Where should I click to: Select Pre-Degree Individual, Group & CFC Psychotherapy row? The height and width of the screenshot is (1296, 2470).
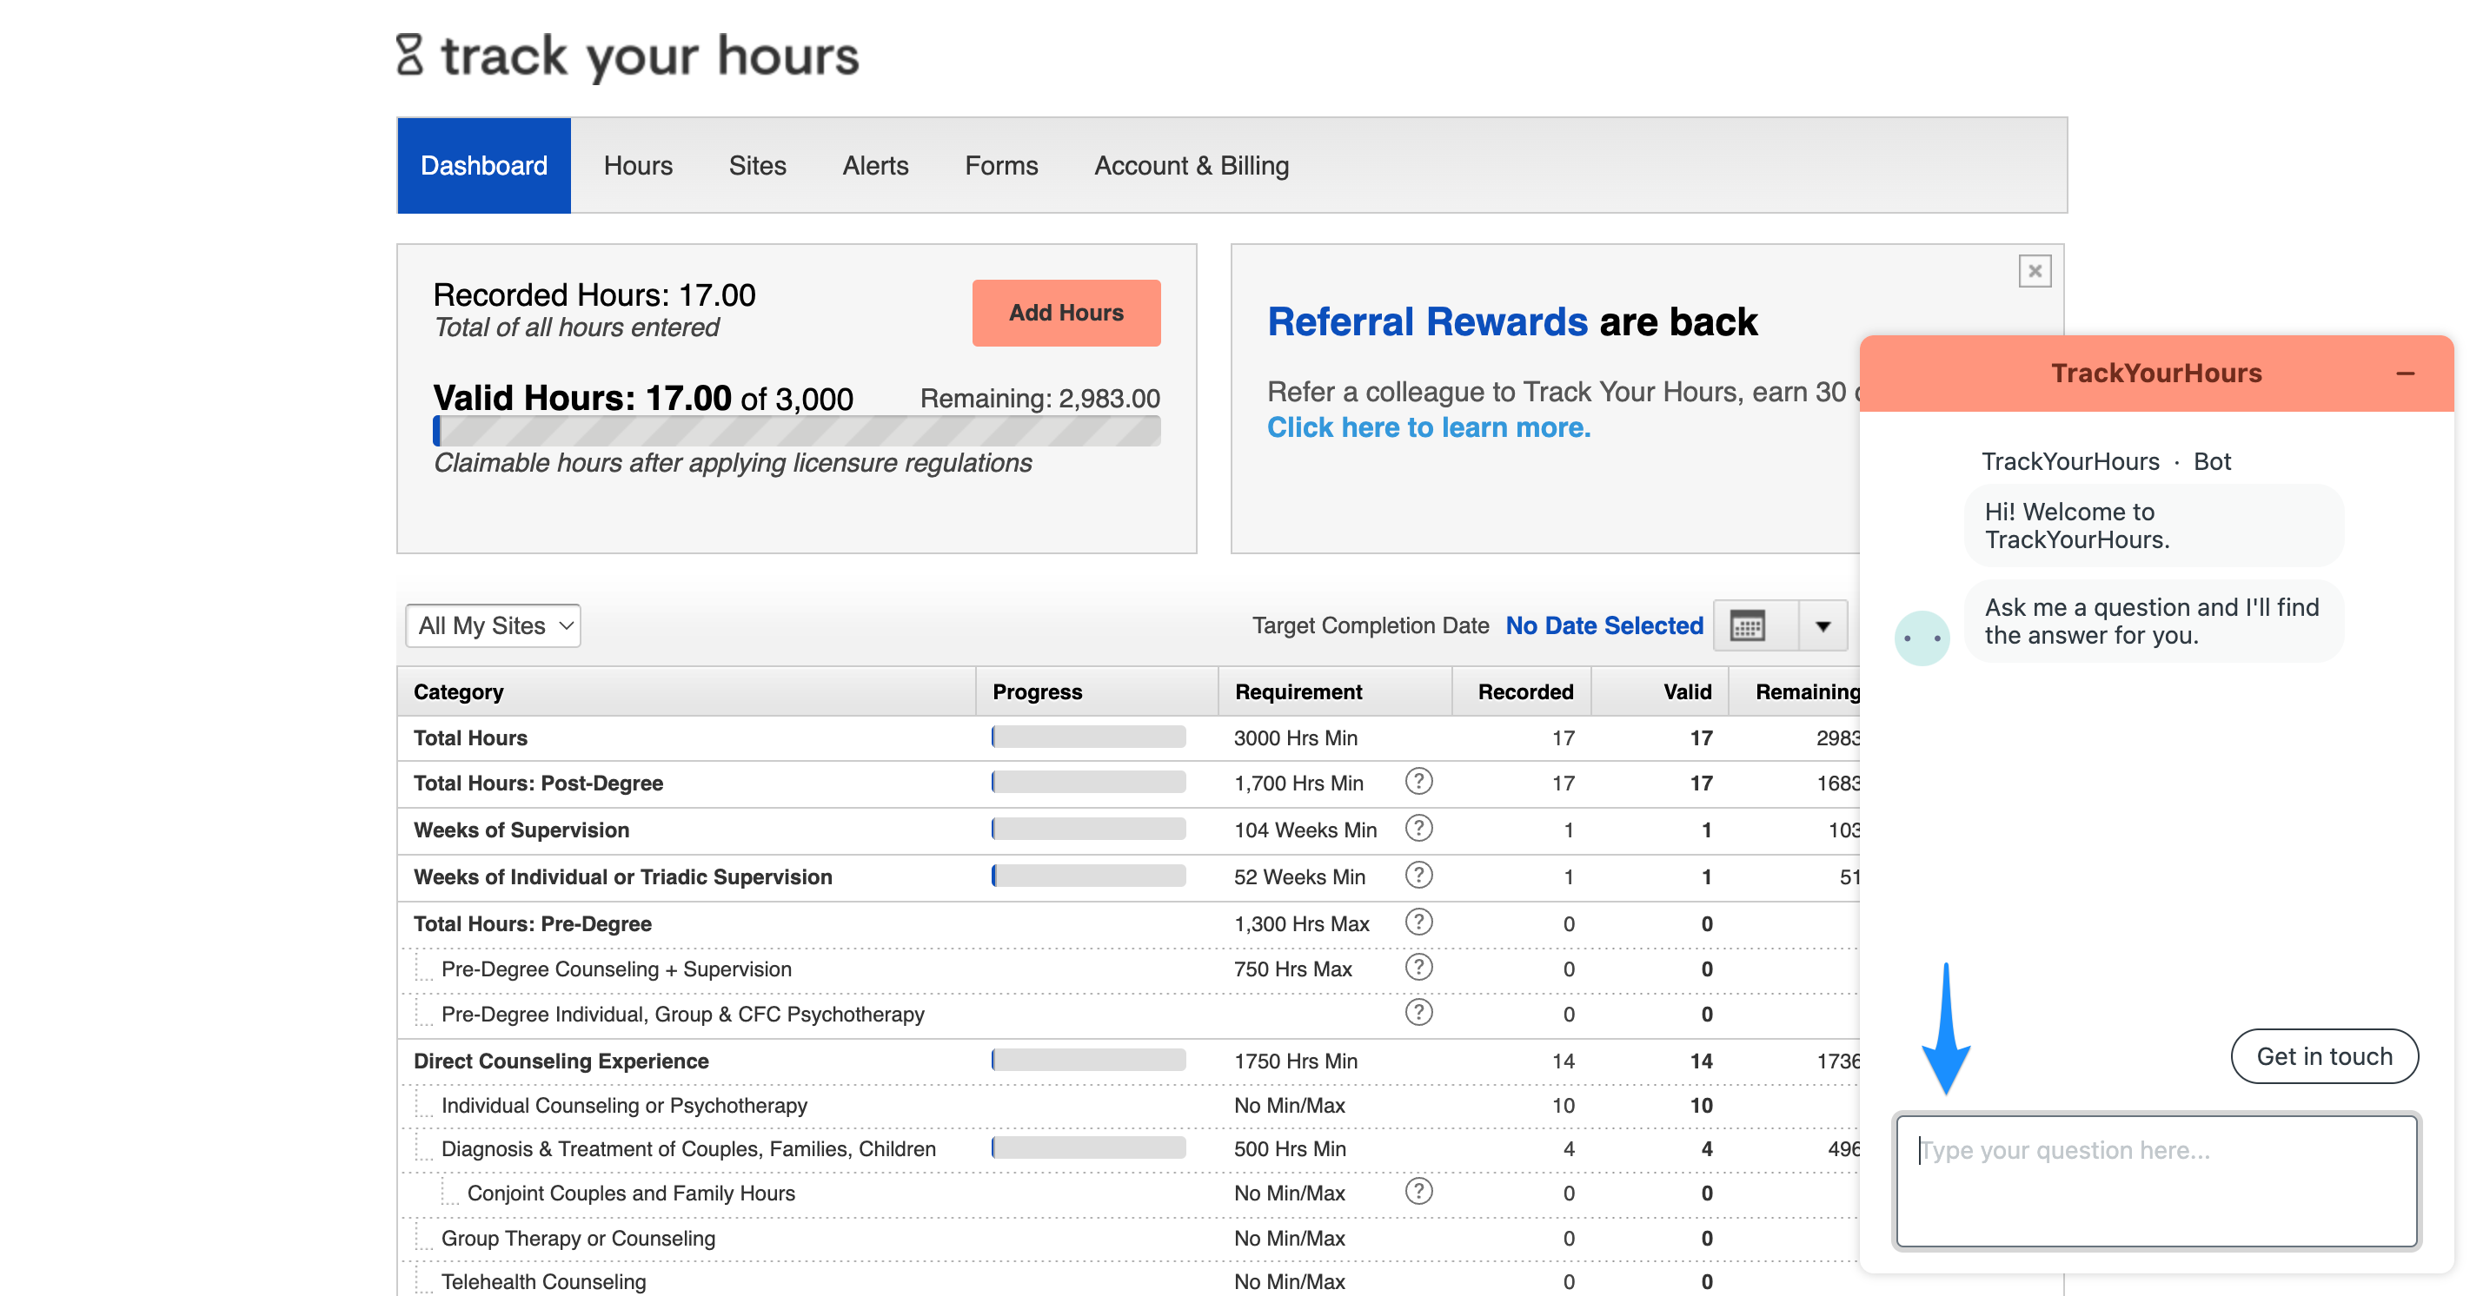(683, 1015)
